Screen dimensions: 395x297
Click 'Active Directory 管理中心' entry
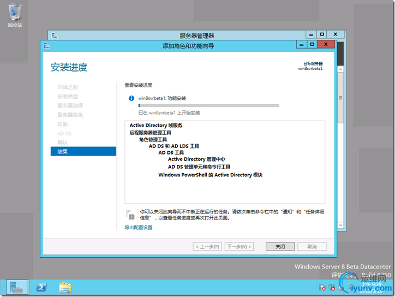point(196,159)
